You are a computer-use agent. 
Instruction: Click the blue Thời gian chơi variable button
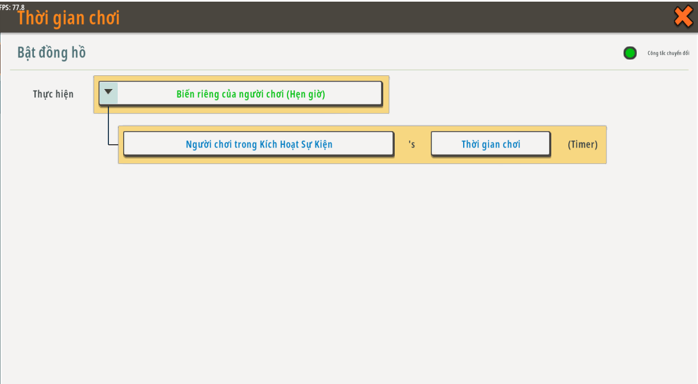(x=491, y=144)
